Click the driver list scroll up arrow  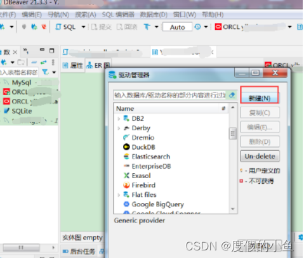[233, 108]
